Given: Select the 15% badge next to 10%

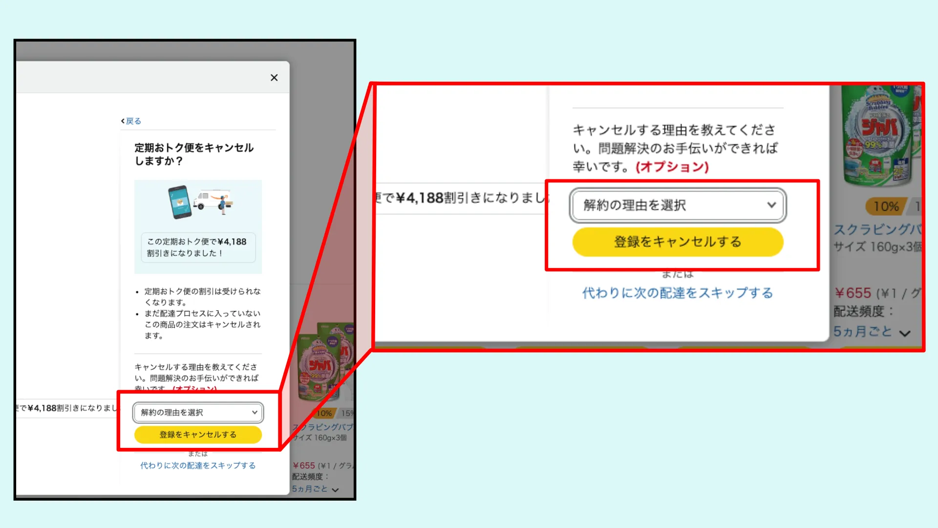Looking at the screenshot, I should click(x=347, y=413).
